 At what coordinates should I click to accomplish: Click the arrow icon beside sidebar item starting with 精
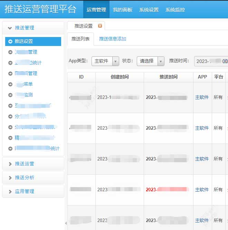pyautogui.click(x=10, y=138)
